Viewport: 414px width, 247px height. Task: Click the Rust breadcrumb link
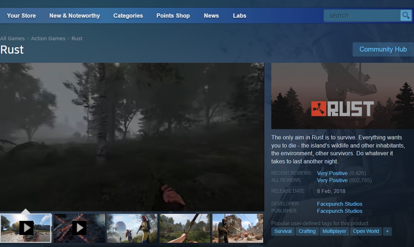pos(77,38)
